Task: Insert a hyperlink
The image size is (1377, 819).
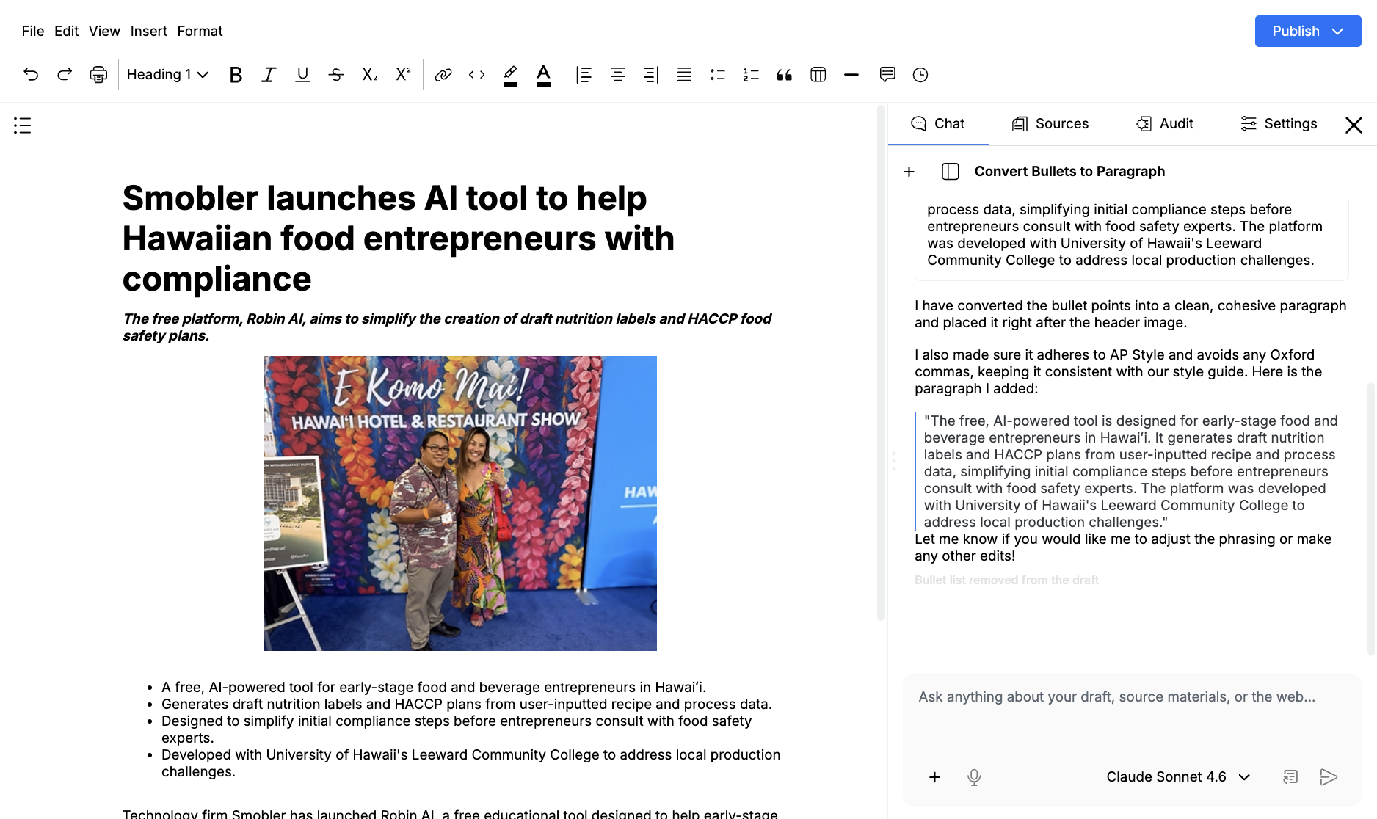Action: pyautogui.click(x=443, y=75)
